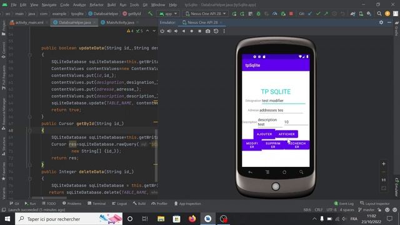The height and width of the screenshot is (225, 400).
Task: Open the emulator panel settings gear
Action: (381, 22)
